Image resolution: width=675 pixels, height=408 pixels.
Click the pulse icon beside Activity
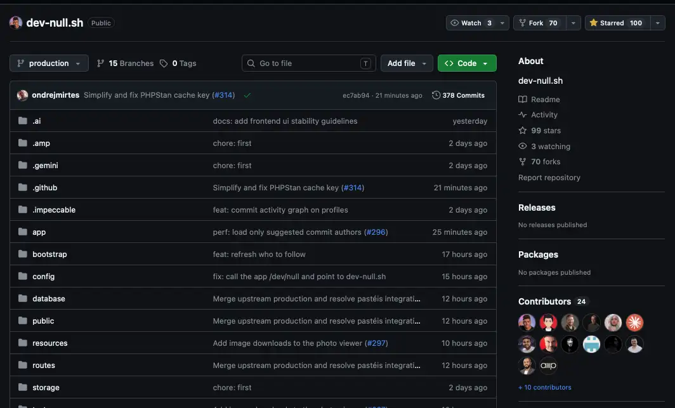coord(523,115)
